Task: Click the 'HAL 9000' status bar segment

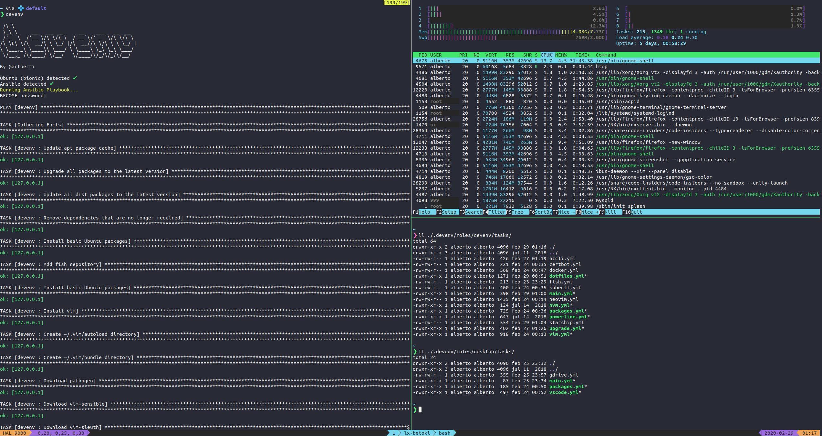Action: click(15, 433)
